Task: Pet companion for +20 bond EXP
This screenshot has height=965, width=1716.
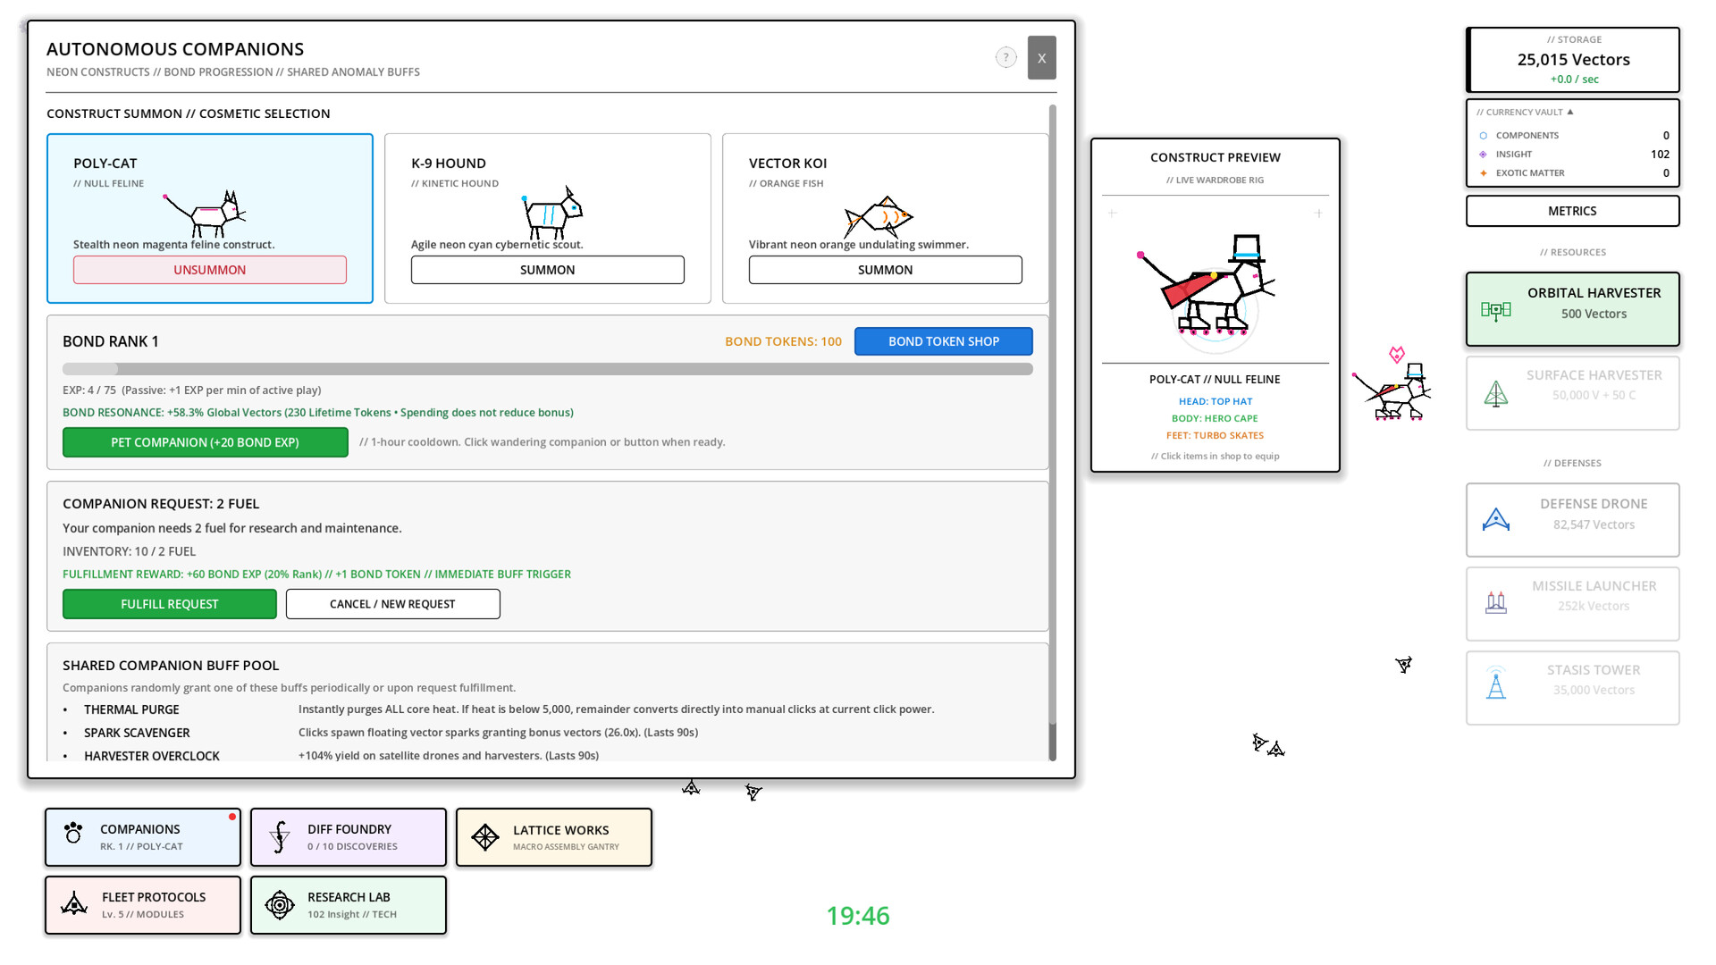Action: (206, 442)
